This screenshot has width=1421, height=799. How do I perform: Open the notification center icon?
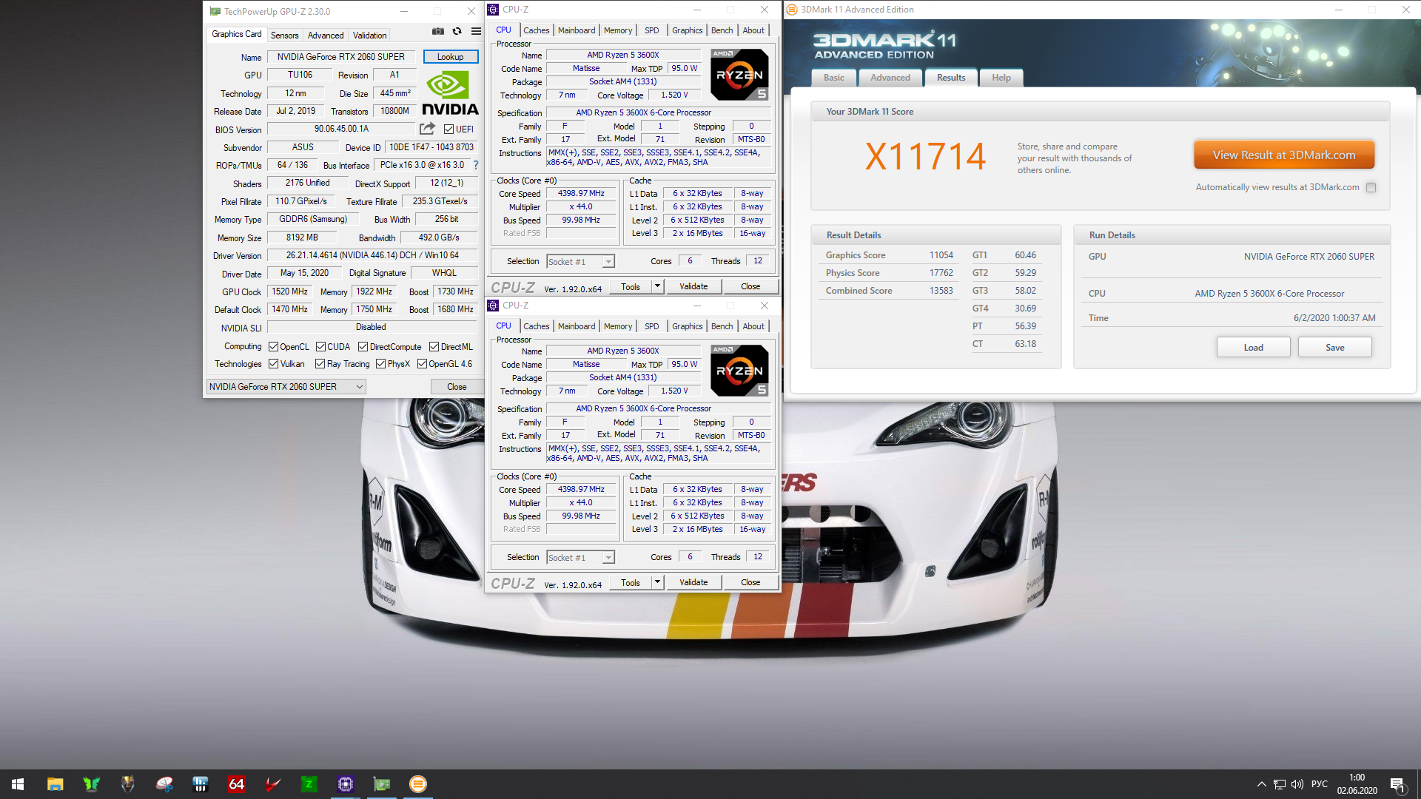[x=1397, y=784]
